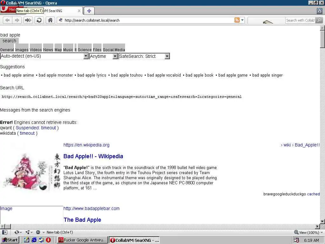This screenshot has width=325, height=244.
Task: Open the Auto-detect (en-US) language dropdown
Action: point(44,56)
